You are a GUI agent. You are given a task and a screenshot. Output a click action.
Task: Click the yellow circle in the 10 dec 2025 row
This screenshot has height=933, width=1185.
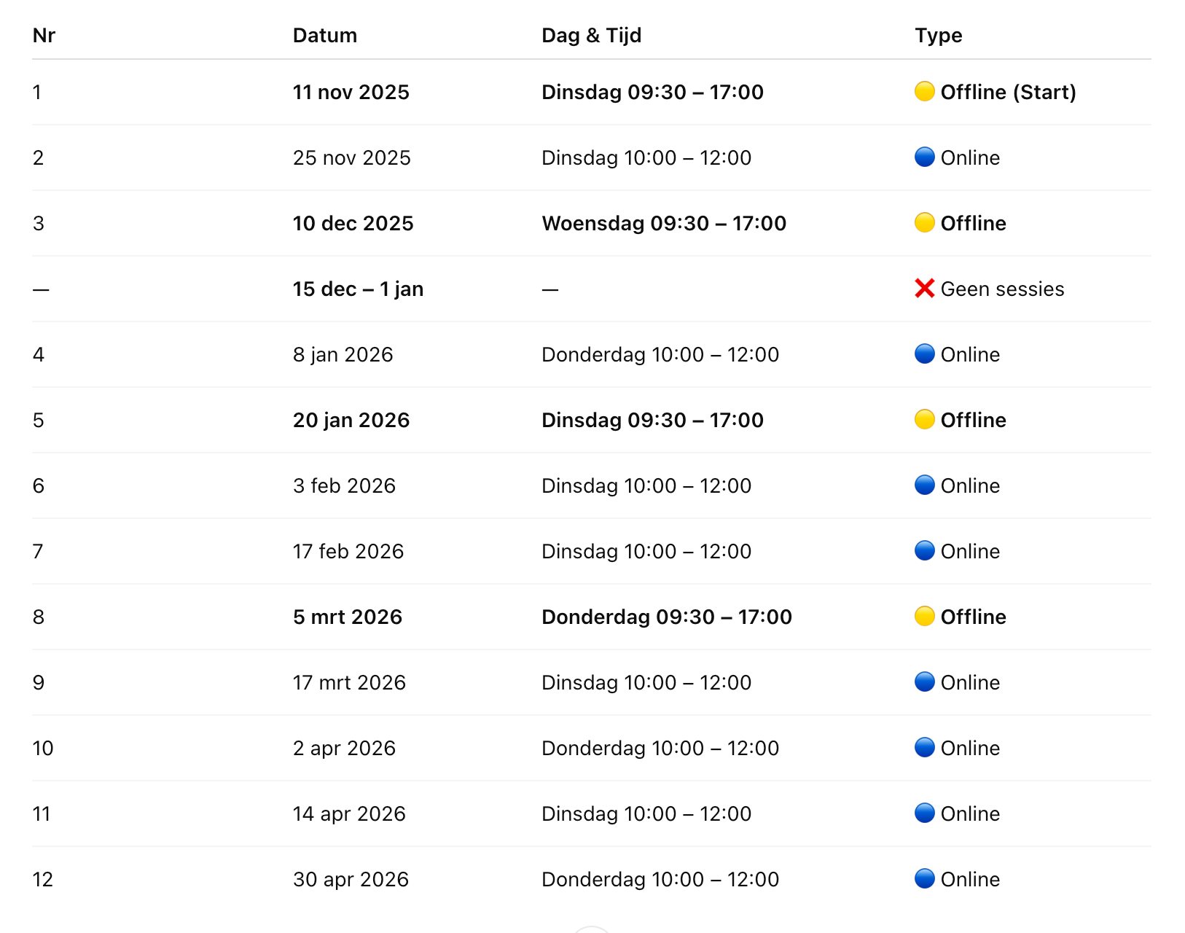[924, 223]
